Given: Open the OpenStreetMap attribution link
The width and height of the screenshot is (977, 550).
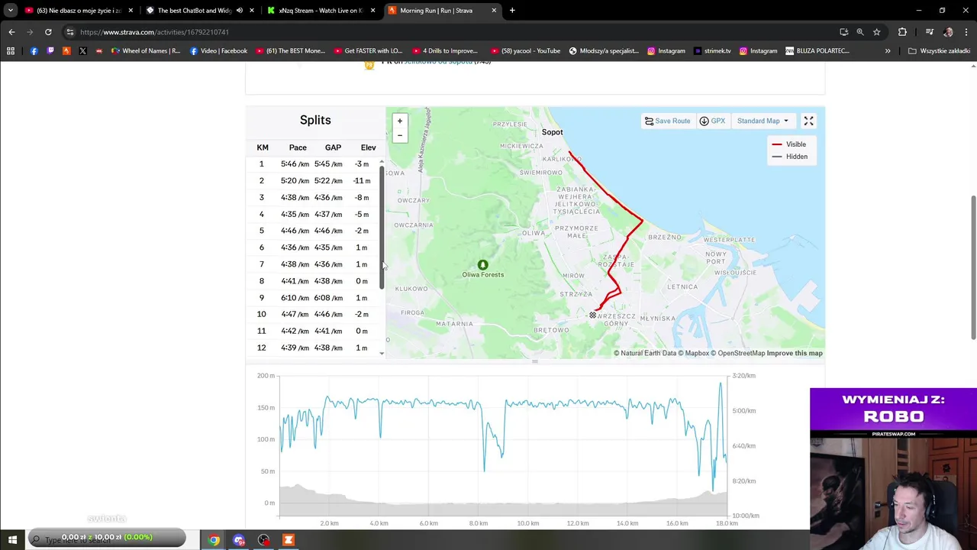Looking at the screenshot, I should 737,353.
